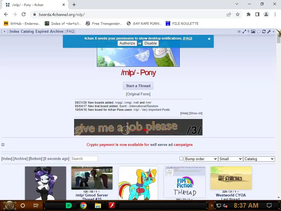
Task: Open the [FAQ] link in header bar
Action: tap(70, 31)
